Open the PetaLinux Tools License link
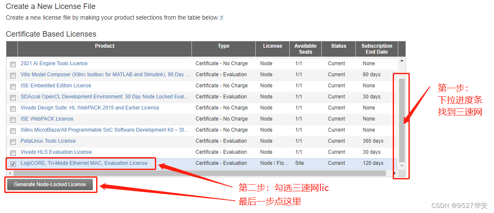Image resolution: width=494 pixels, height=213 pixels. click(x=48, y=141)
